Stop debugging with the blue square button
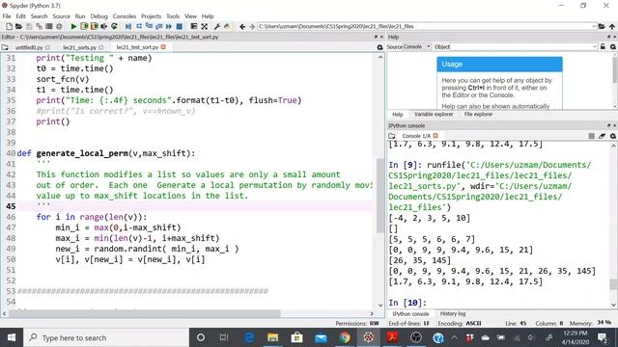Image resolution: width=618 pixels, height=347 pixels. pyautogui.click(x=180, y=26)
